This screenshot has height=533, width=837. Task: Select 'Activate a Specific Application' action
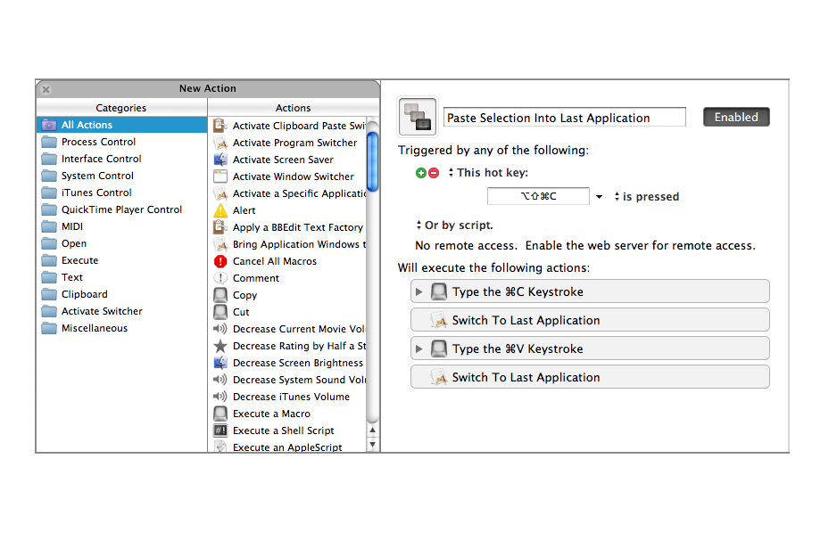click(288, 193)
